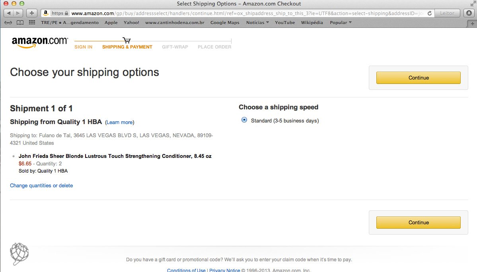The image size is (477, 272).
Task: Click the amazon.com logo
Action: point(39,41)
